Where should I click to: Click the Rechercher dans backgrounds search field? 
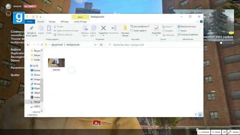(x=154, y=45)
